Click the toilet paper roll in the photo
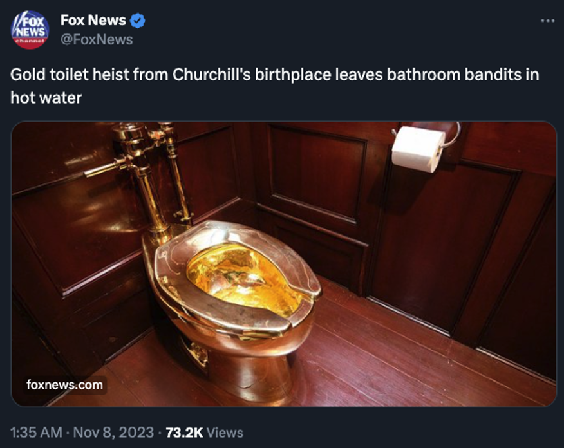Image resolution: width=564 pixels, height=448 pixels. [x=418, y=148]
